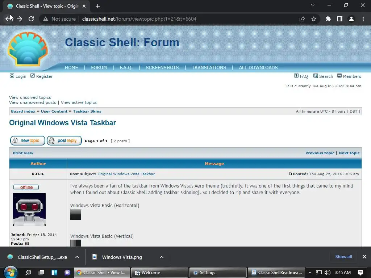The height and width of the screenshot is (278, 371).
Task: Show all downloads link
Action: pos(343,257)
